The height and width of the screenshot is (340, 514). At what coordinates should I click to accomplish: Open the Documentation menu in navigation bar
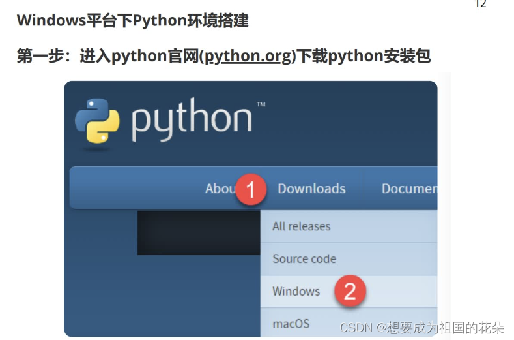tap(409, 189)
